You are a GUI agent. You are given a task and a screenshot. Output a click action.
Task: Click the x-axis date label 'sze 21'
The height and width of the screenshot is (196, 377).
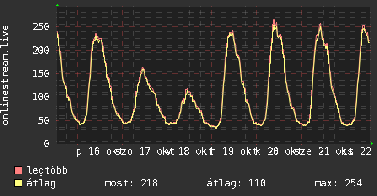tap(312, 151)
